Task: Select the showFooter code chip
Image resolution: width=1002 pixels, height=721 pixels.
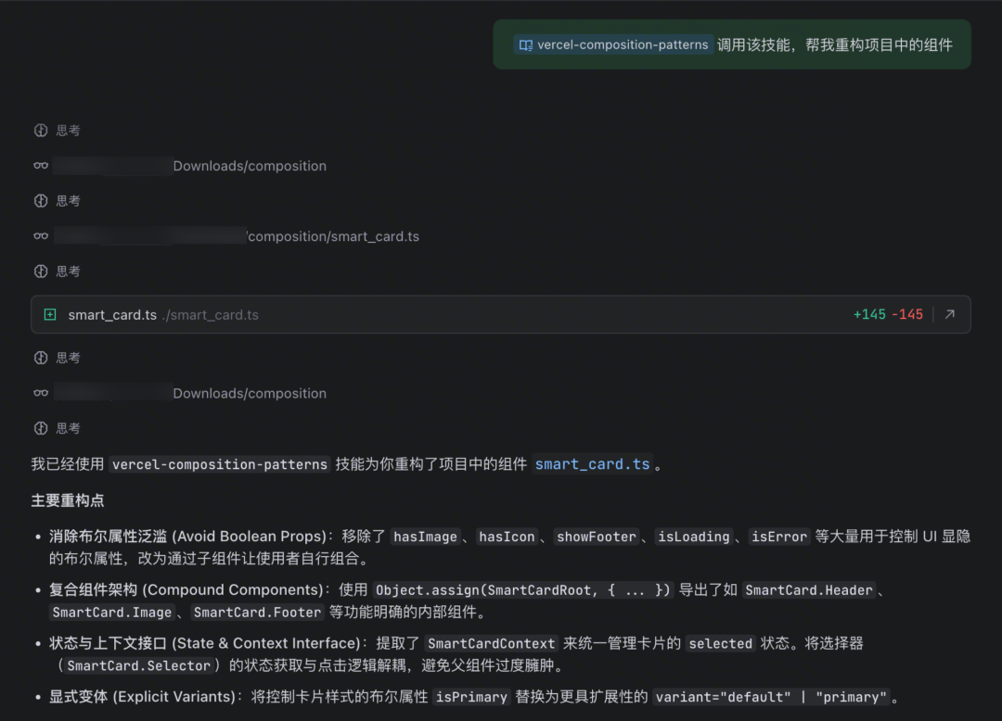Action: (x=597, y=536)
